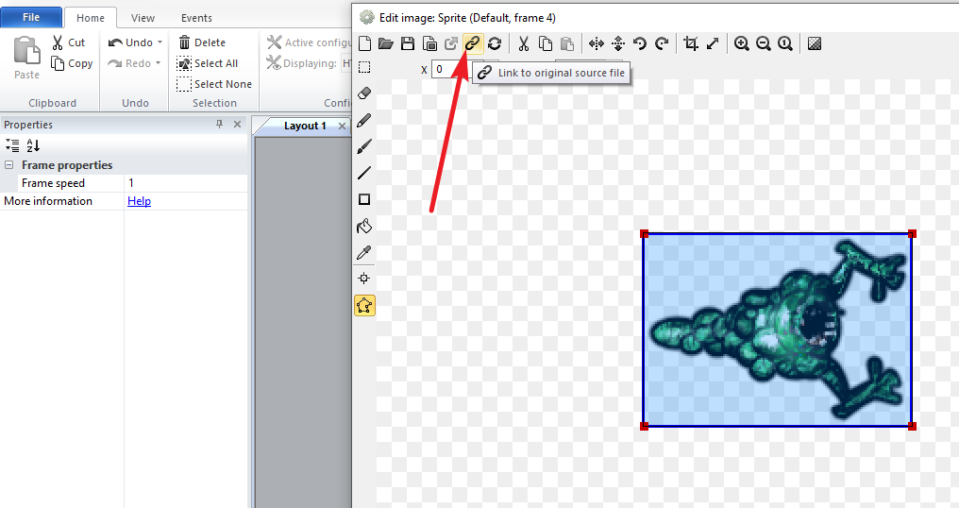Image resolution: width=959 pixels, height=508 pixels.
Task: Click Copy in the Clipboard group
Action: pos(72,63)
